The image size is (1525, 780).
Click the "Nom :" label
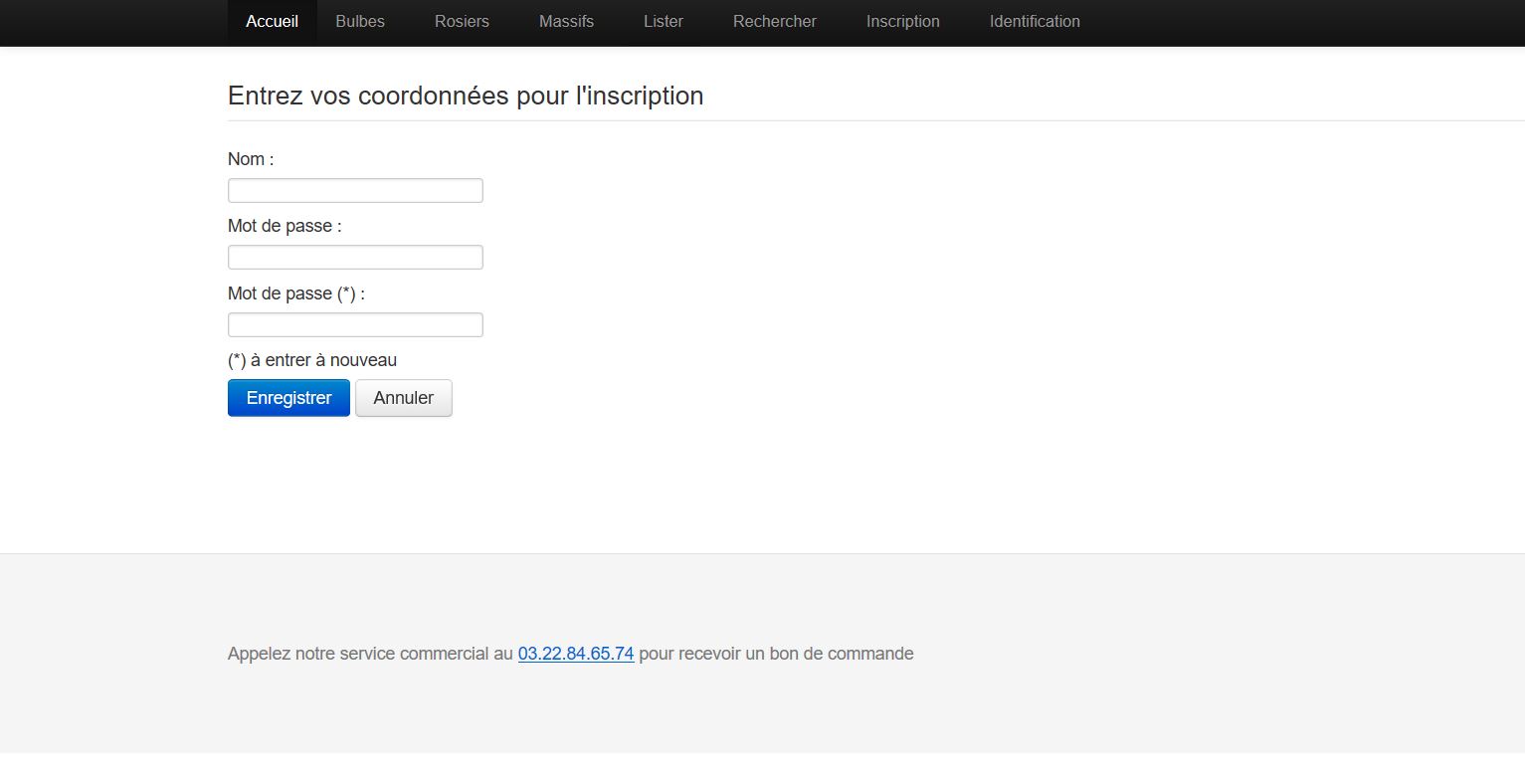[251, 159]
